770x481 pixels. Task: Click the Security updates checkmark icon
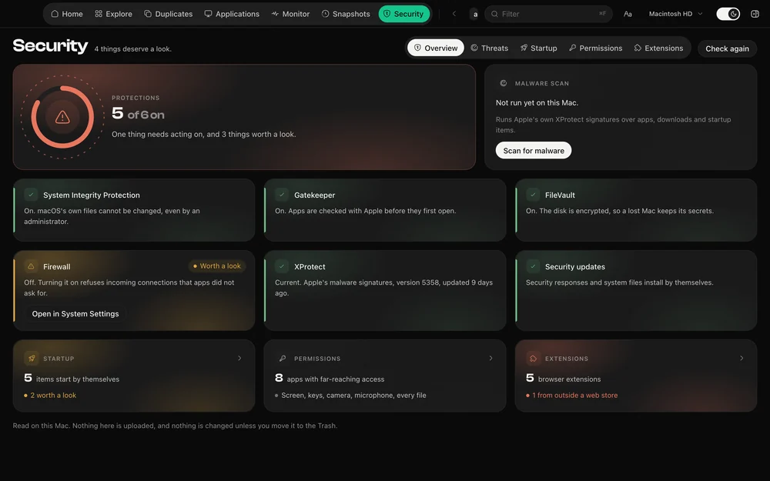coord(533,266)
